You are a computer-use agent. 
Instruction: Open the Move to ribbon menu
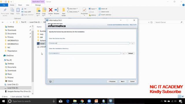(x=38, y=12)
